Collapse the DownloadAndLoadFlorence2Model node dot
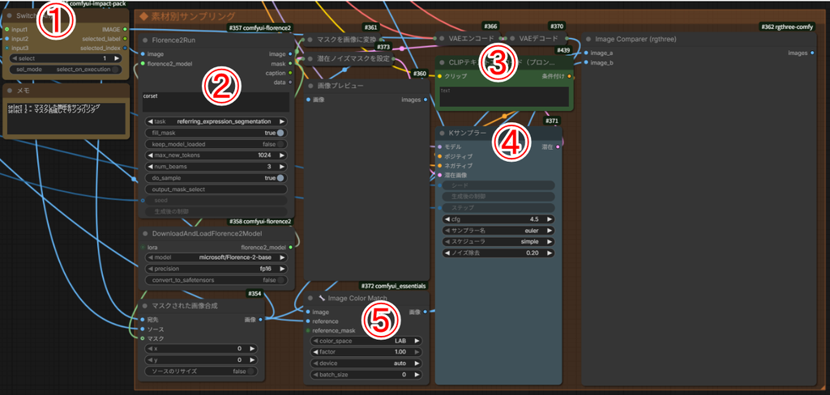The width and height of the screenshot is (830, 395). click(144, 234)
